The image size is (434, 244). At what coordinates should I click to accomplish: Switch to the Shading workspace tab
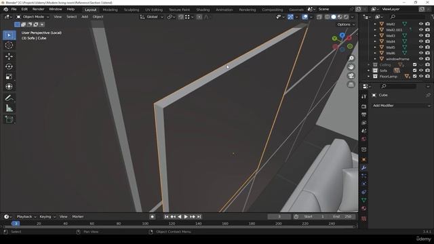coord(203,9)
